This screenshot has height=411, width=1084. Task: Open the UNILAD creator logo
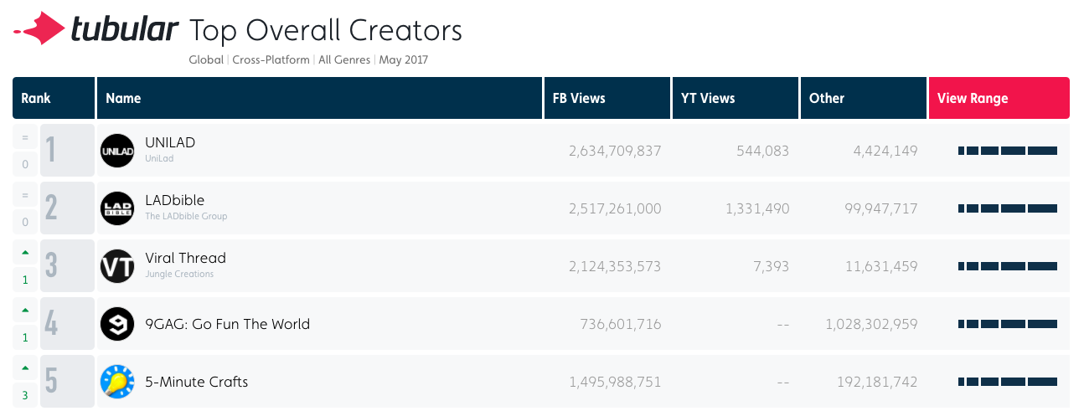(117, 151)
